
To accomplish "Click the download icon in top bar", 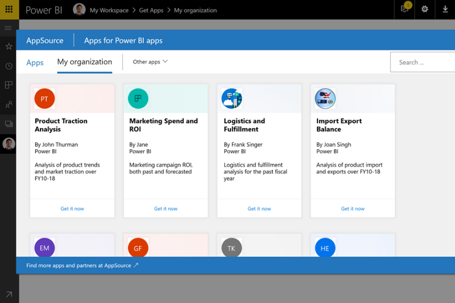I will point(445,10).
